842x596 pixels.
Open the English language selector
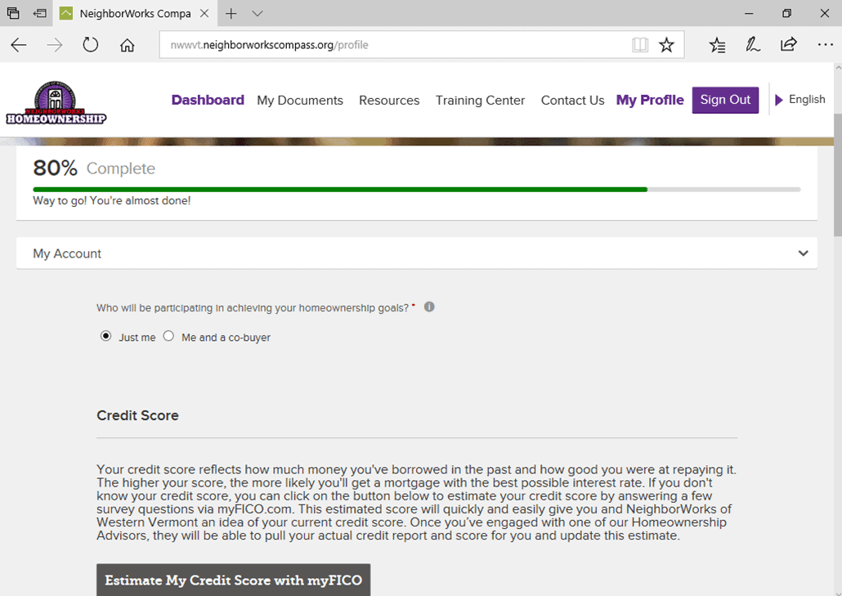[800, 100]
